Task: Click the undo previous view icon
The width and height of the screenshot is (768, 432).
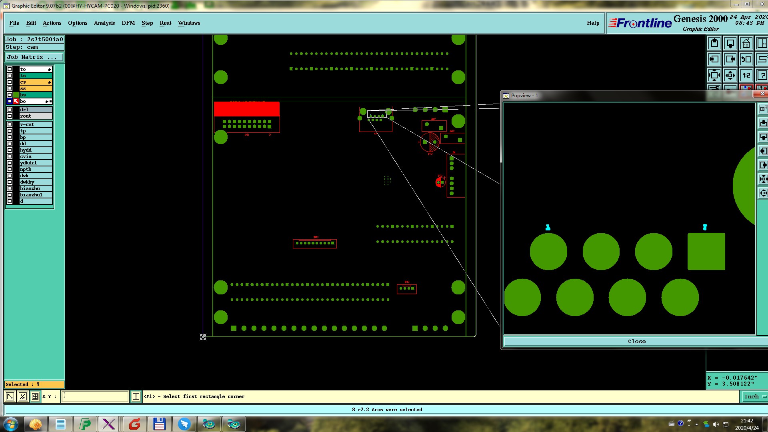Action: 746,59
